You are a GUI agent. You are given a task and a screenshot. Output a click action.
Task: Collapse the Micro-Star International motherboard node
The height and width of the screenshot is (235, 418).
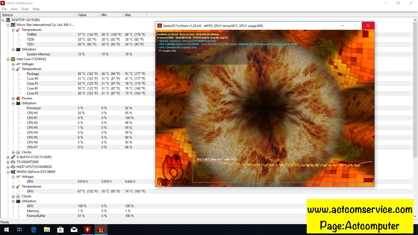pos(8,25)
